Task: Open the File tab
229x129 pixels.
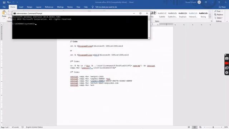Action: [4, 7]
